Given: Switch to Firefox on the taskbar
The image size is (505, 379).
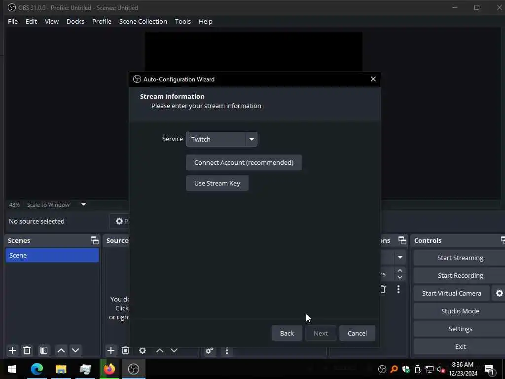Looking at the screenshot, I should tap(109, 369).
